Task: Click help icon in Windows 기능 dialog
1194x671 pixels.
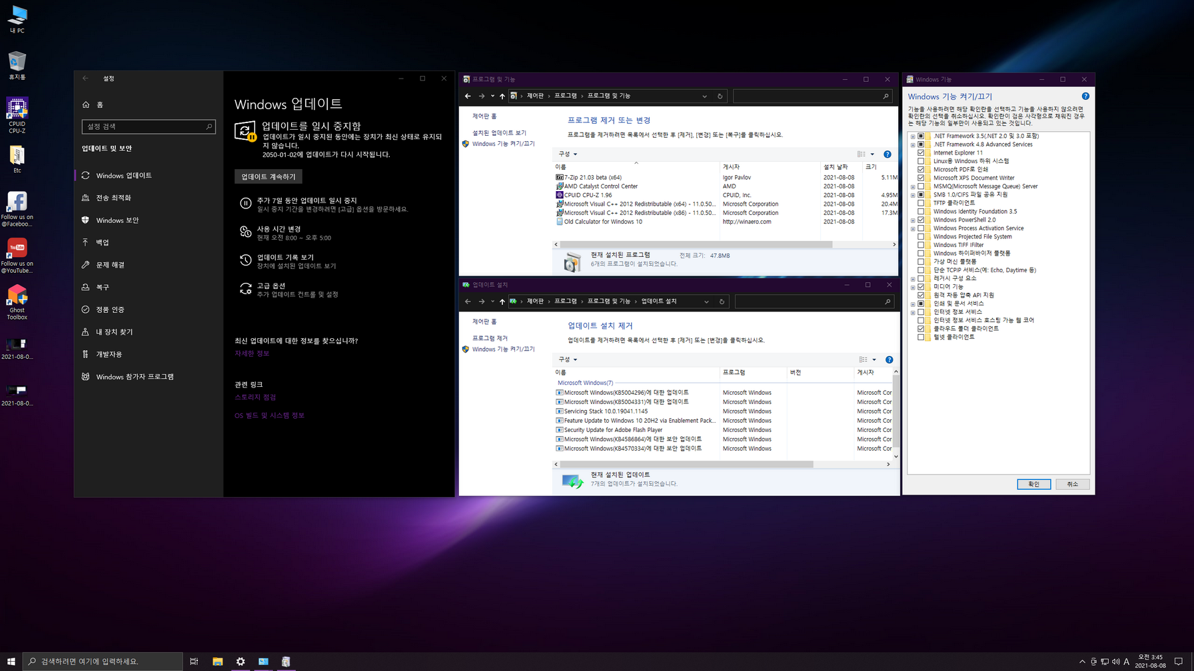Action: [1085, 97]
